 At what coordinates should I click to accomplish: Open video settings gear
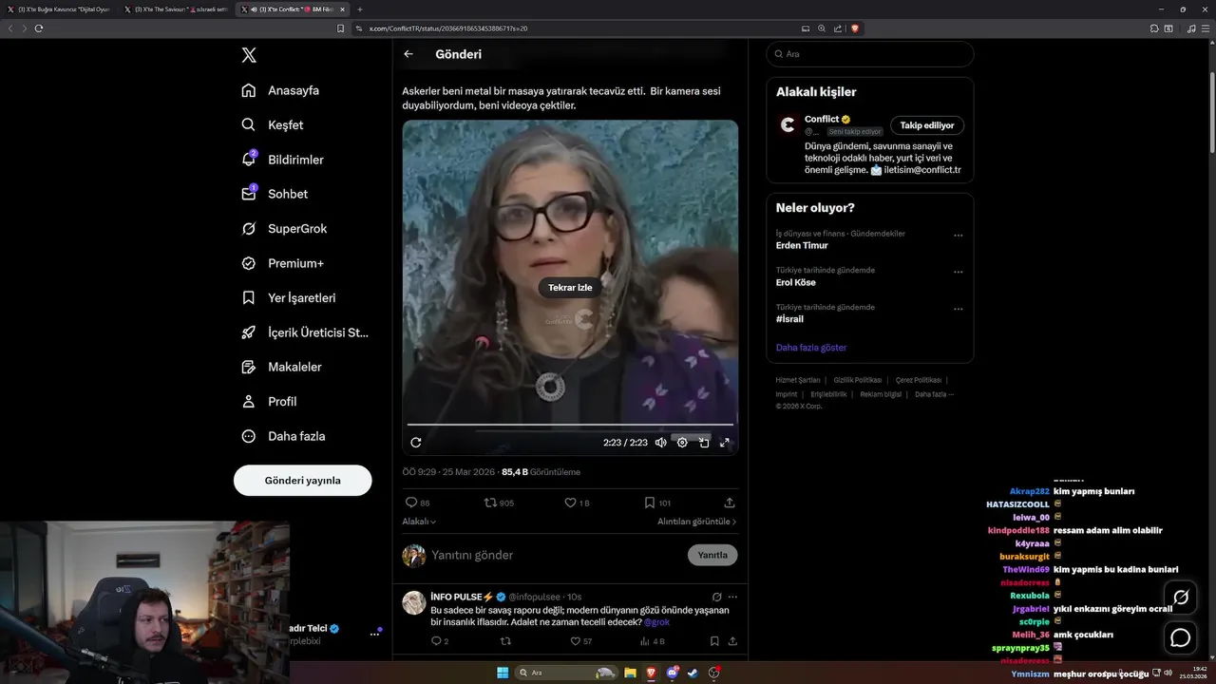682,443
